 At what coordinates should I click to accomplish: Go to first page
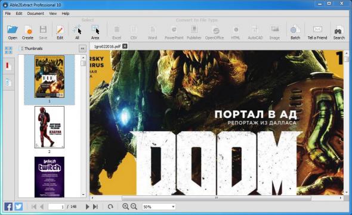[x=34, y=207]
